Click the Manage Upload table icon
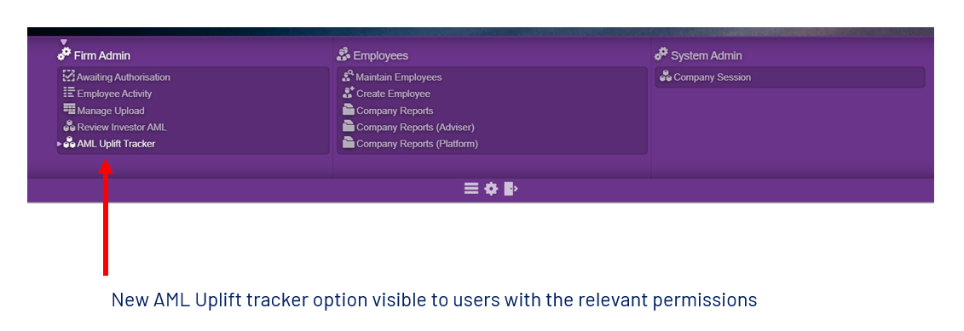Screen dimensions: 964x331 tap(69, 110)
